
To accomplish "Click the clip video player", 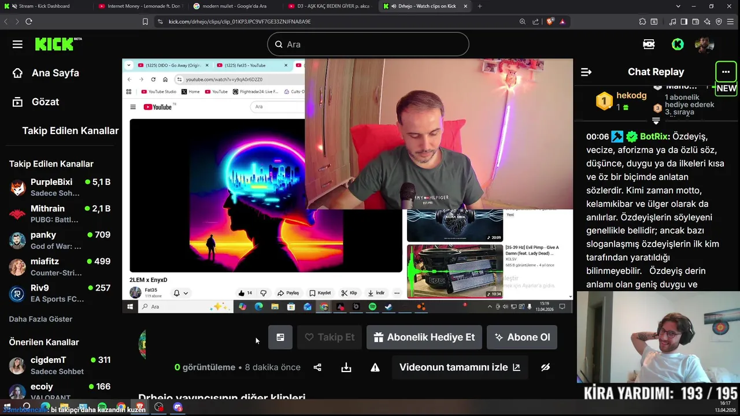I will (347, 186).
